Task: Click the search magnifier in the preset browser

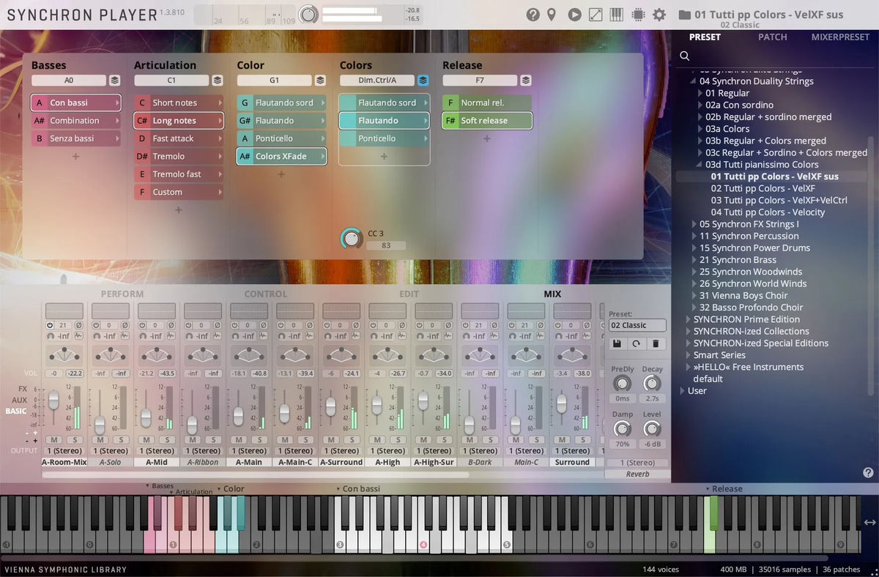Action: pos(684,56)
